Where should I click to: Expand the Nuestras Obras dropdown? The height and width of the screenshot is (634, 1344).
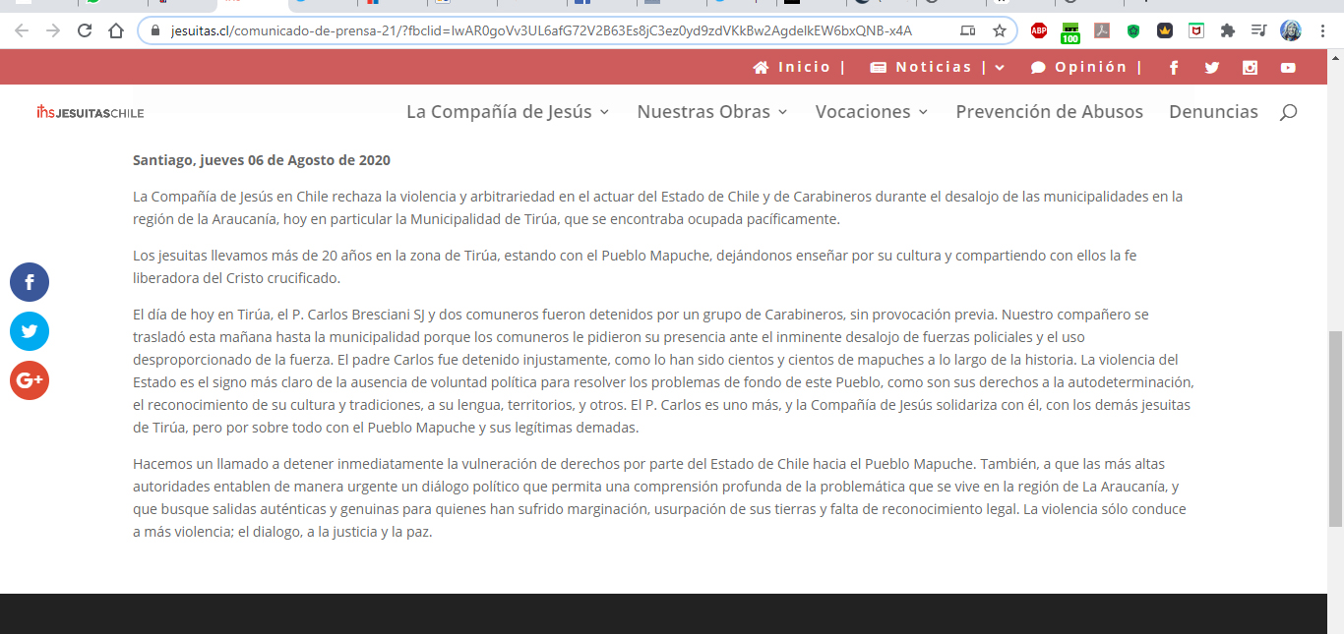click(712, 112)
